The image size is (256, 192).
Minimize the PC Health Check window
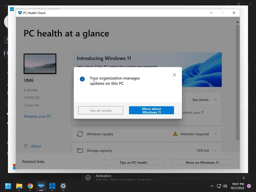point(211,13)
